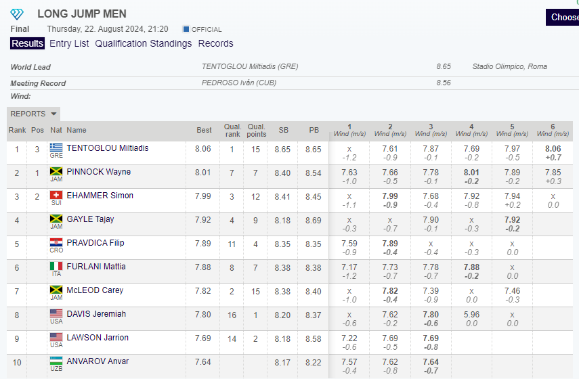The image size is (579, 379).
Task: Click the USA flag beside Davis
Action: [x=56, y=314]
